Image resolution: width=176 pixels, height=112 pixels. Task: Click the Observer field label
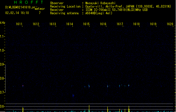click(x=57, y=3)
